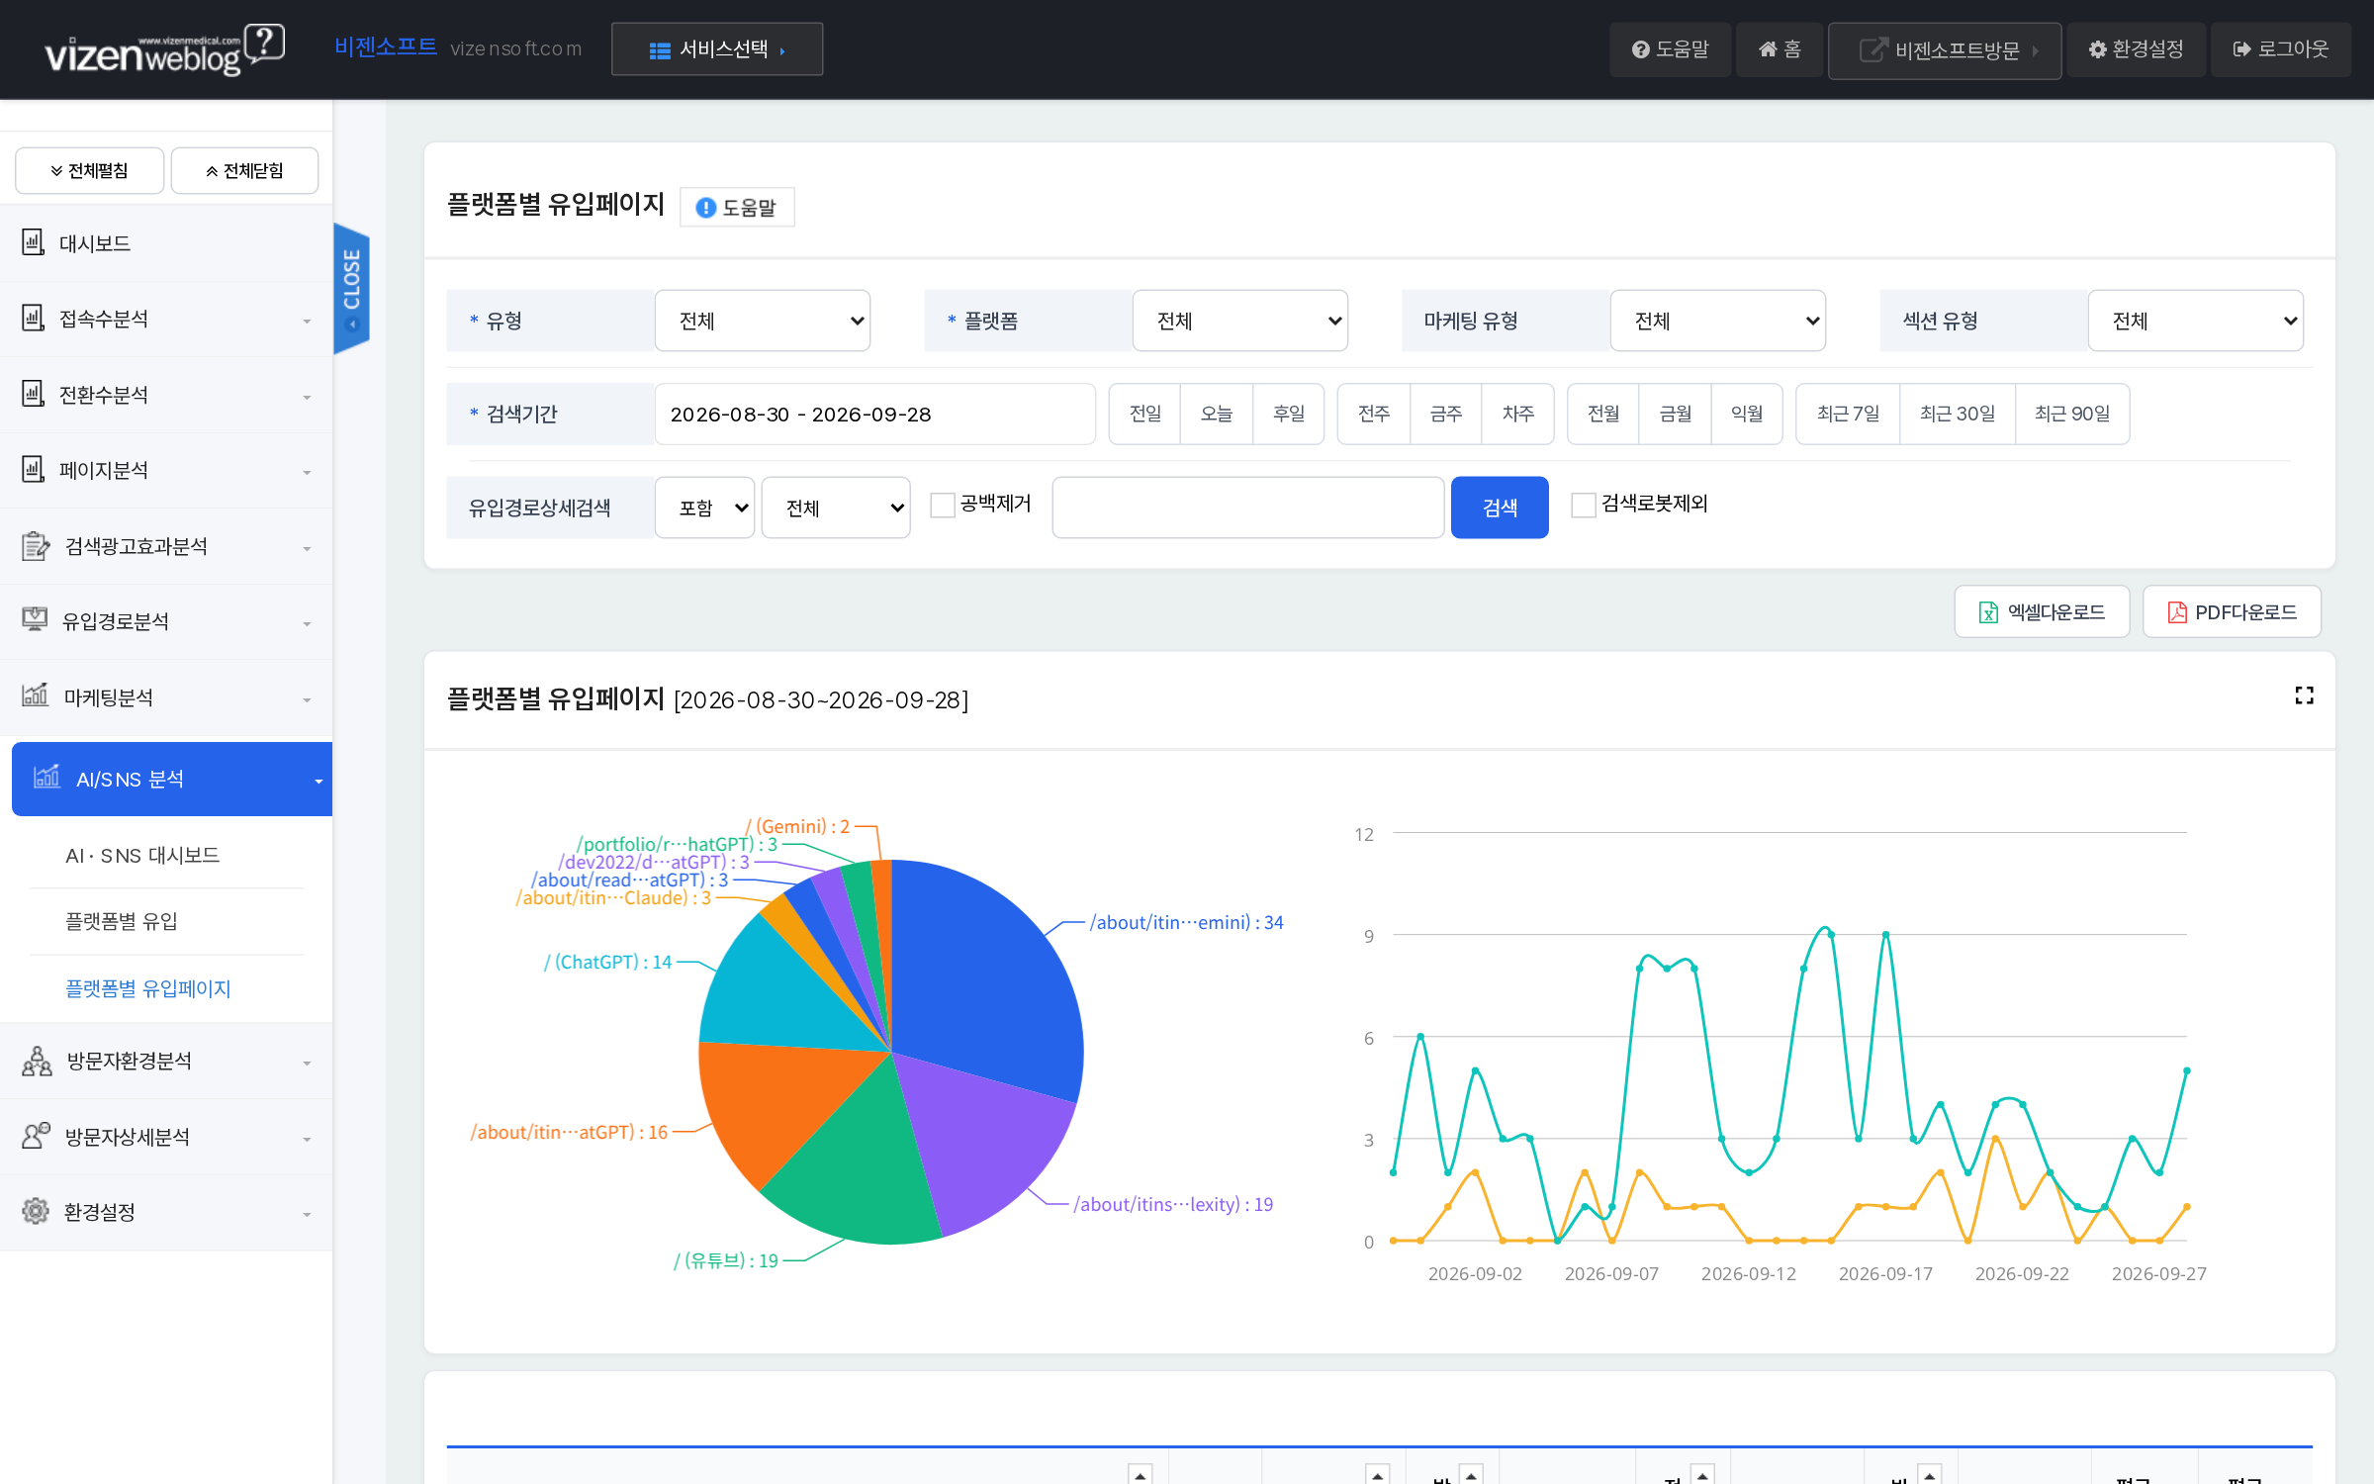Download report as PDF
Screen dimensions: 2374x1484
pos(2231,611)
